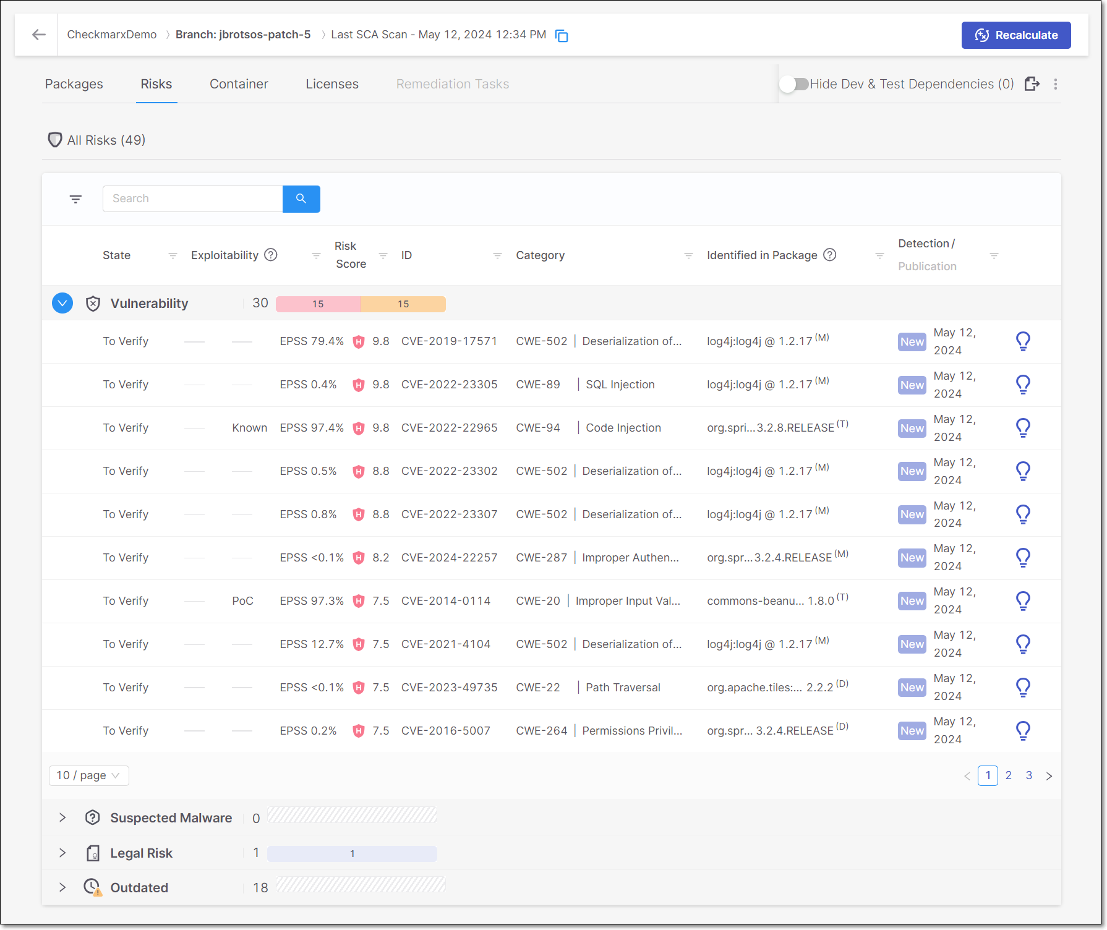This screenshot has height=930, width=1107.
Task: Filter by the ID column
Action: point(497,255)
